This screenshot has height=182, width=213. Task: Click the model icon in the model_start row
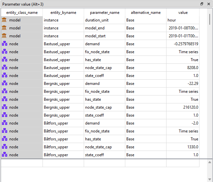pyautogui.click(x=4, y=36)
